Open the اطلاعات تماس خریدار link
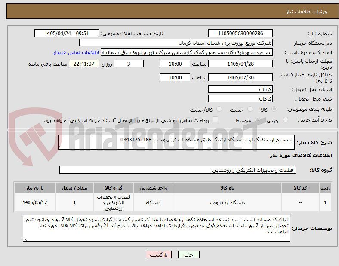This screenshot has height=266, width=339. point(76,52)
